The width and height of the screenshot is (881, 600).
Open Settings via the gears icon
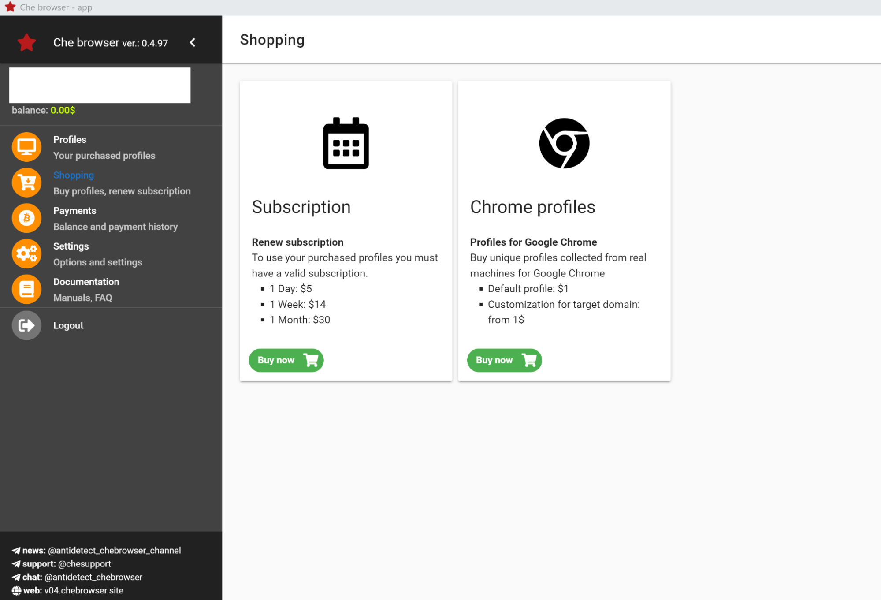tap(26, 254)
